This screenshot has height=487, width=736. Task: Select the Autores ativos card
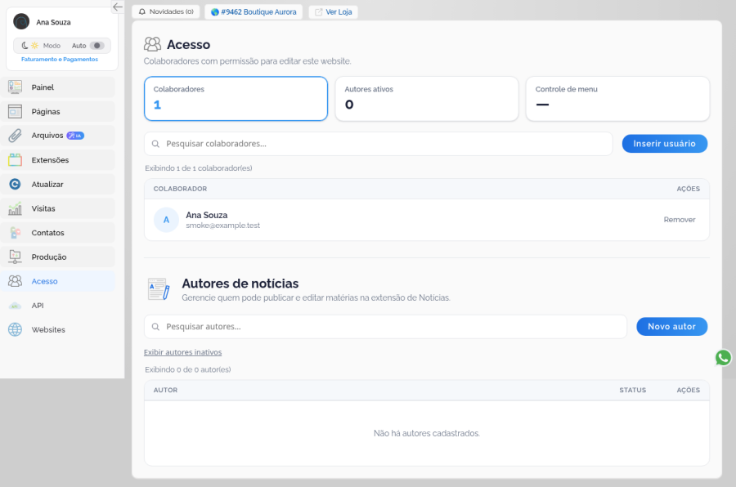427,99
